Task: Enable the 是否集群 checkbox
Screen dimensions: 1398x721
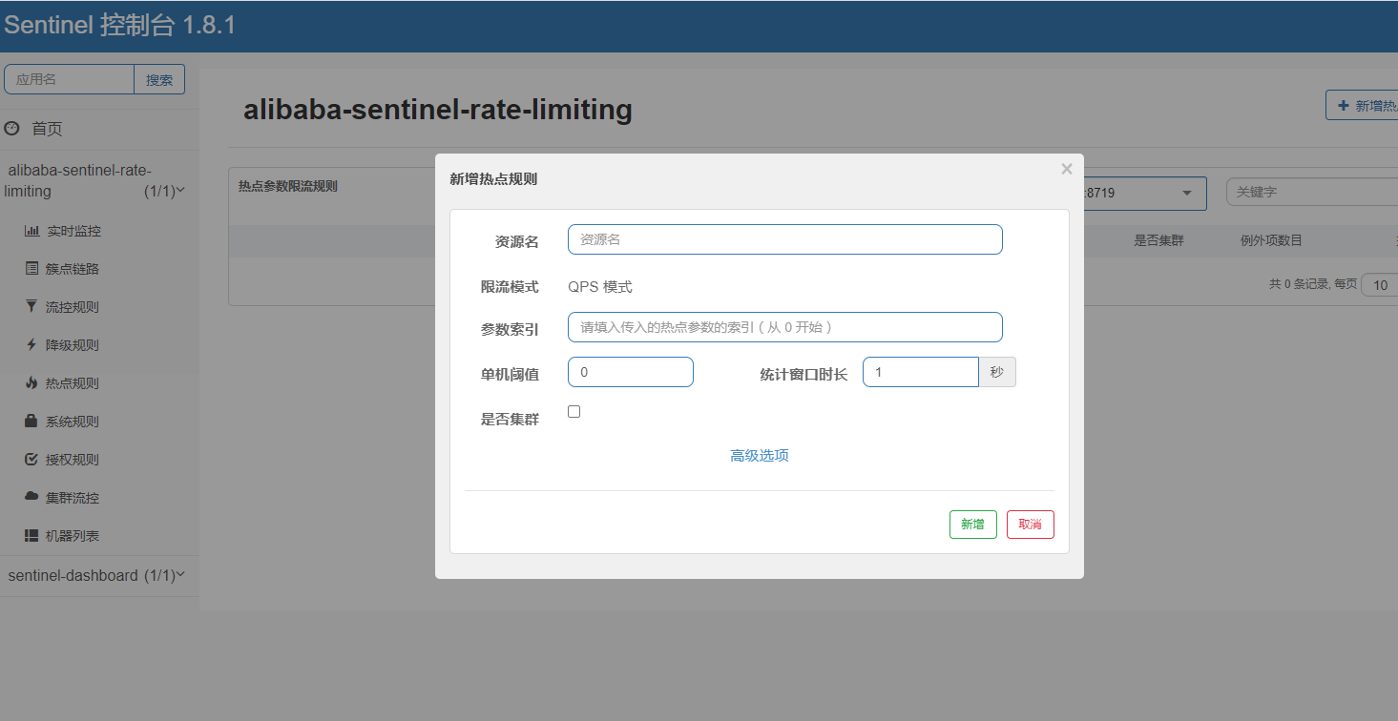Action: pyautogui.click(x=574, y=412)
